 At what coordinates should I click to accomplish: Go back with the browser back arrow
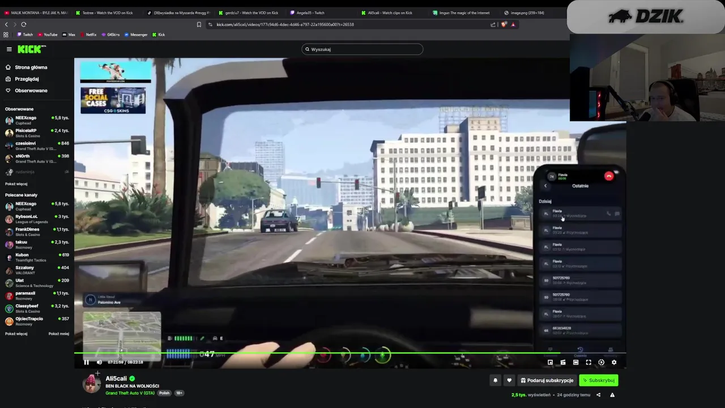(6, 24)
